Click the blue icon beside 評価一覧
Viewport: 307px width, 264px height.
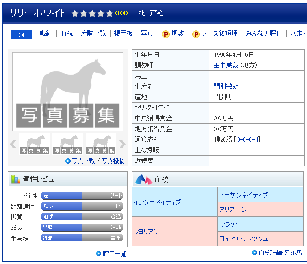pos(98,253)
